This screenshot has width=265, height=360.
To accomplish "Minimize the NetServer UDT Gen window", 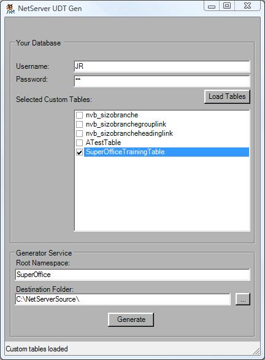I will 212,6.
